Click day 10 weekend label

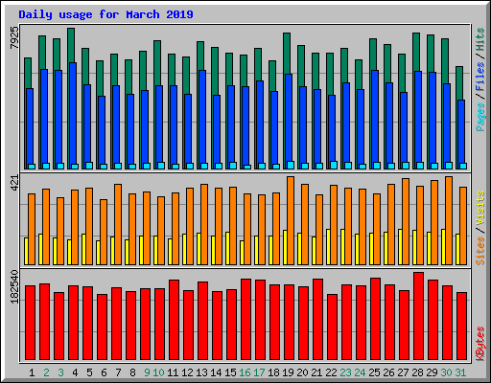(158, 372)
